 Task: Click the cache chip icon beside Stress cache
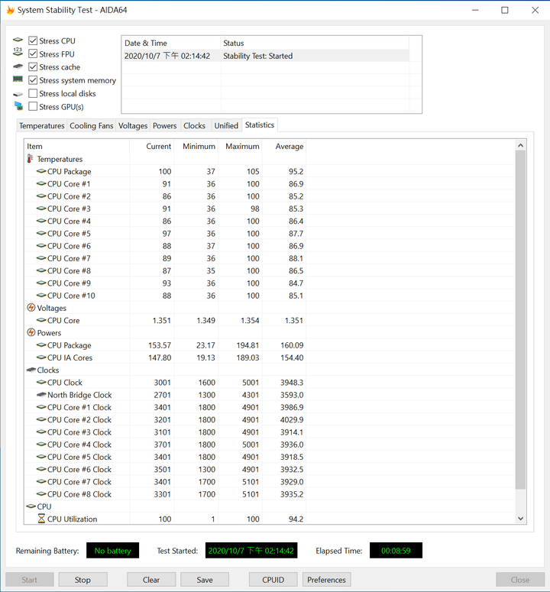18,66
